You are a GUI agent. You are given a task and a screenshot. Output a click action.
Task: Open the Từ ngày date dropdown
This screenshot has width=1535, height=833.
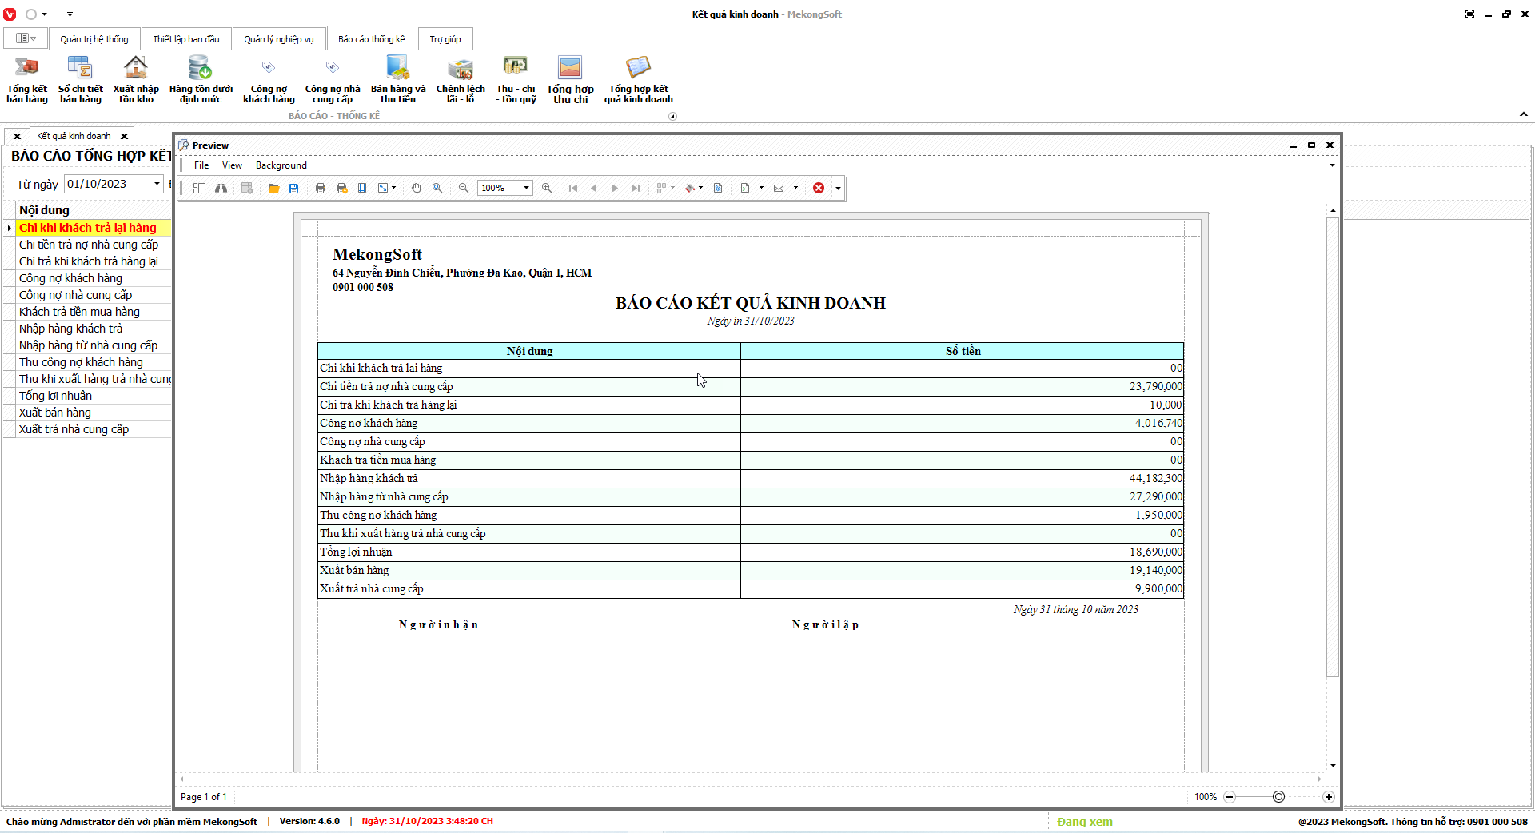[x=157, y=184]
